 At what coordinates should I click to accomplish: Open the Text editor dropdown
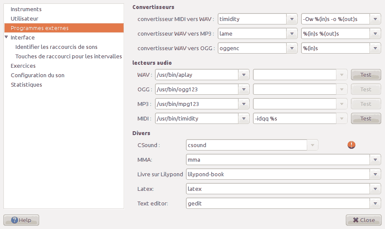376,204
